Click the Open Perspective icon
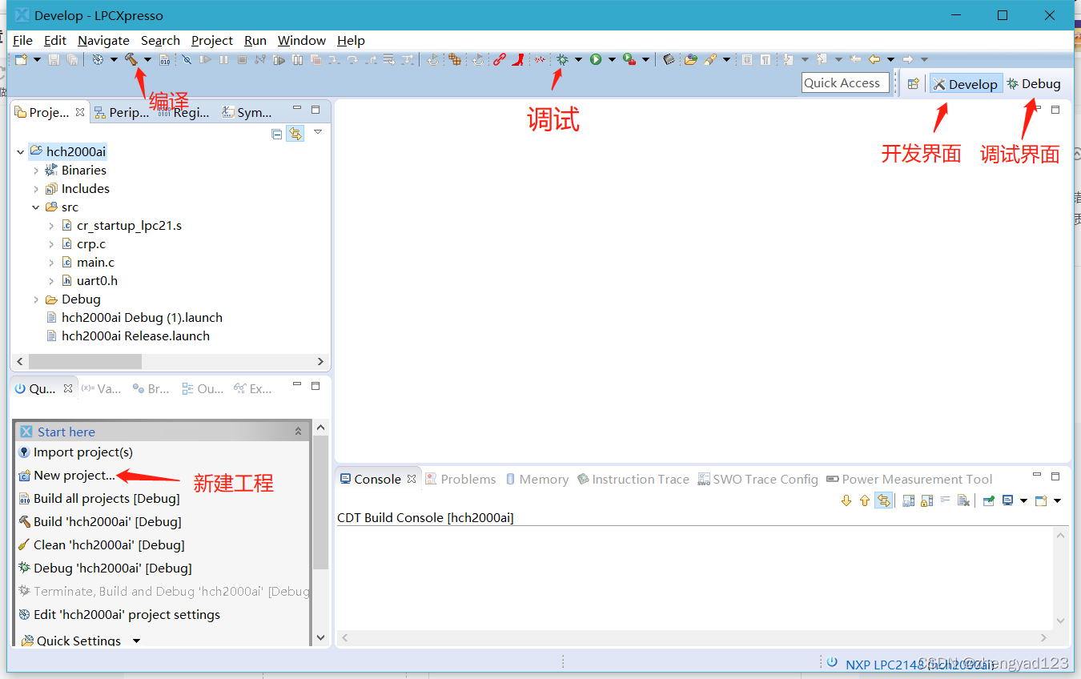Viewport: 1081px width, 679px height. pos(913,84)
